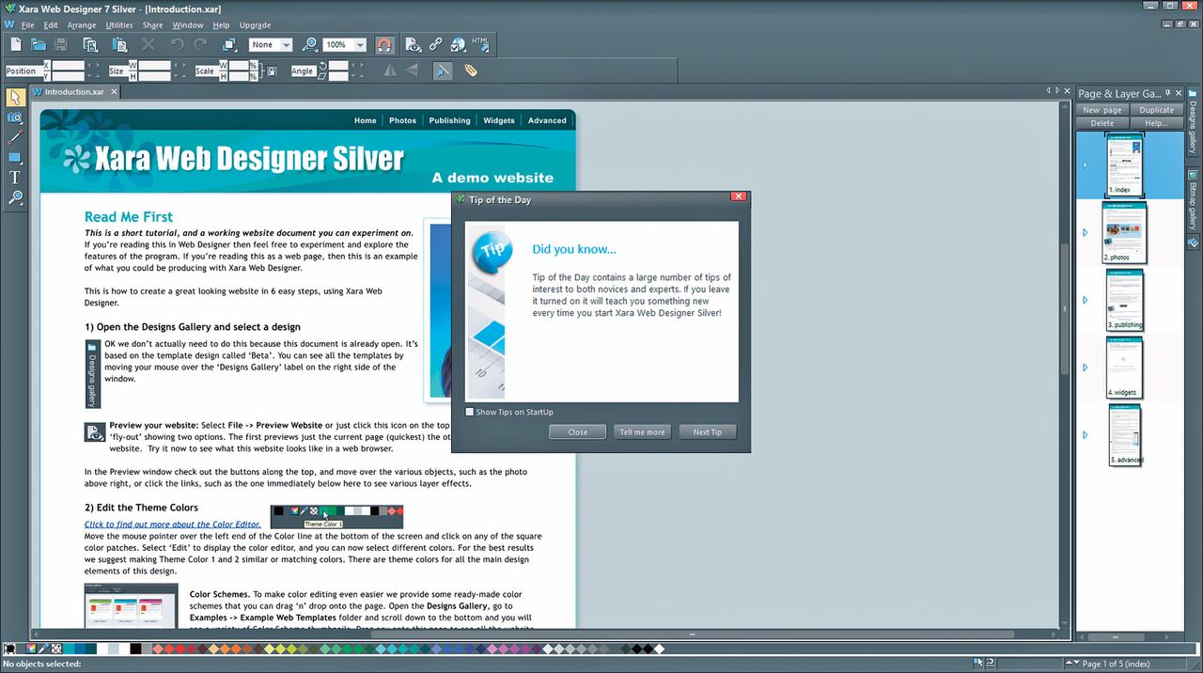The image size is (1203, 673).
Task: Toggle the Lock aspect ratio padlock
Action: click(270, 70)
